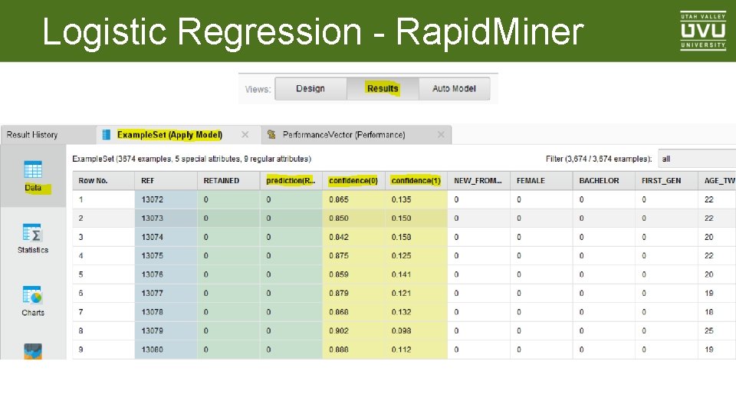This screenshot has width=736, height=414.
Task: Sort by the Row No. column header
Action: (x=103, y=181)
